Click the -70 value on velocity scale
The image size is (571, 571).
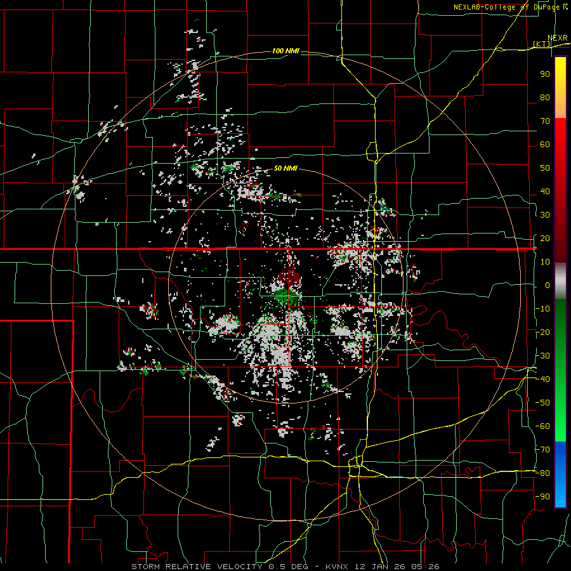[x=542, y=450]
